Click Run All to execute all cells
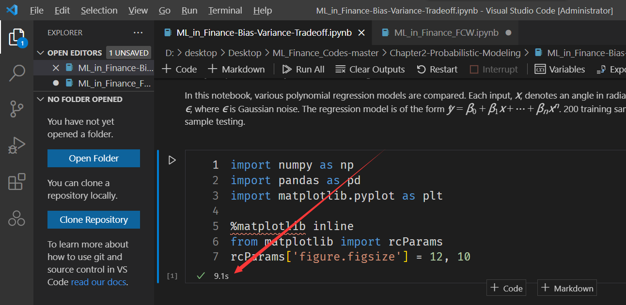Viewport: 626px width, 305px height. (303, 69)
